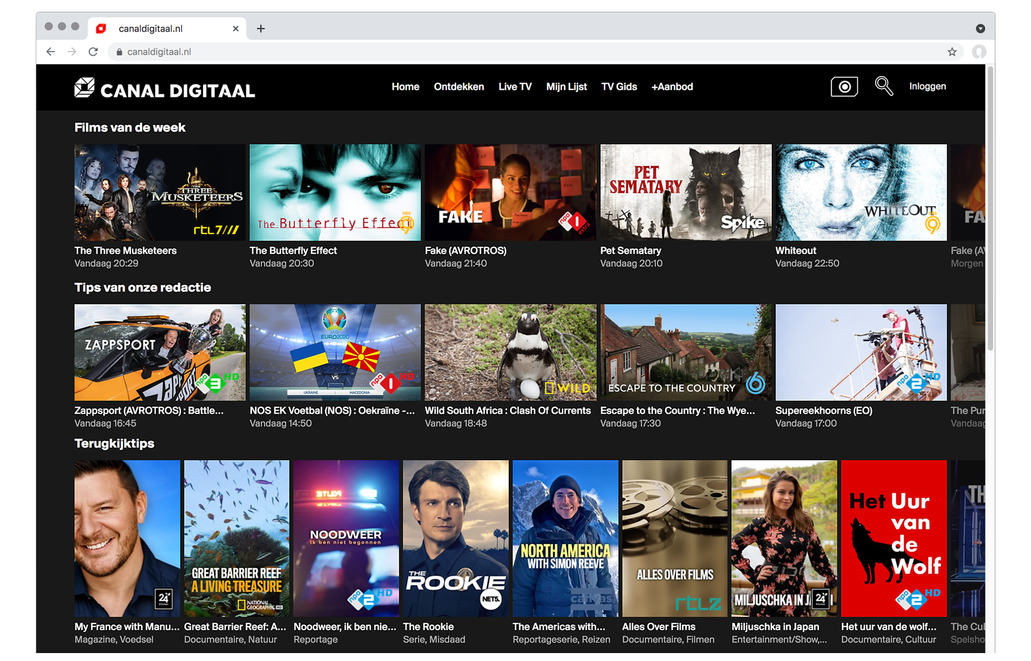Open The Three Musketeers thumbnail
Image resolution: width=1031 pixels, height=661 pixels.
tap(160, 192)
